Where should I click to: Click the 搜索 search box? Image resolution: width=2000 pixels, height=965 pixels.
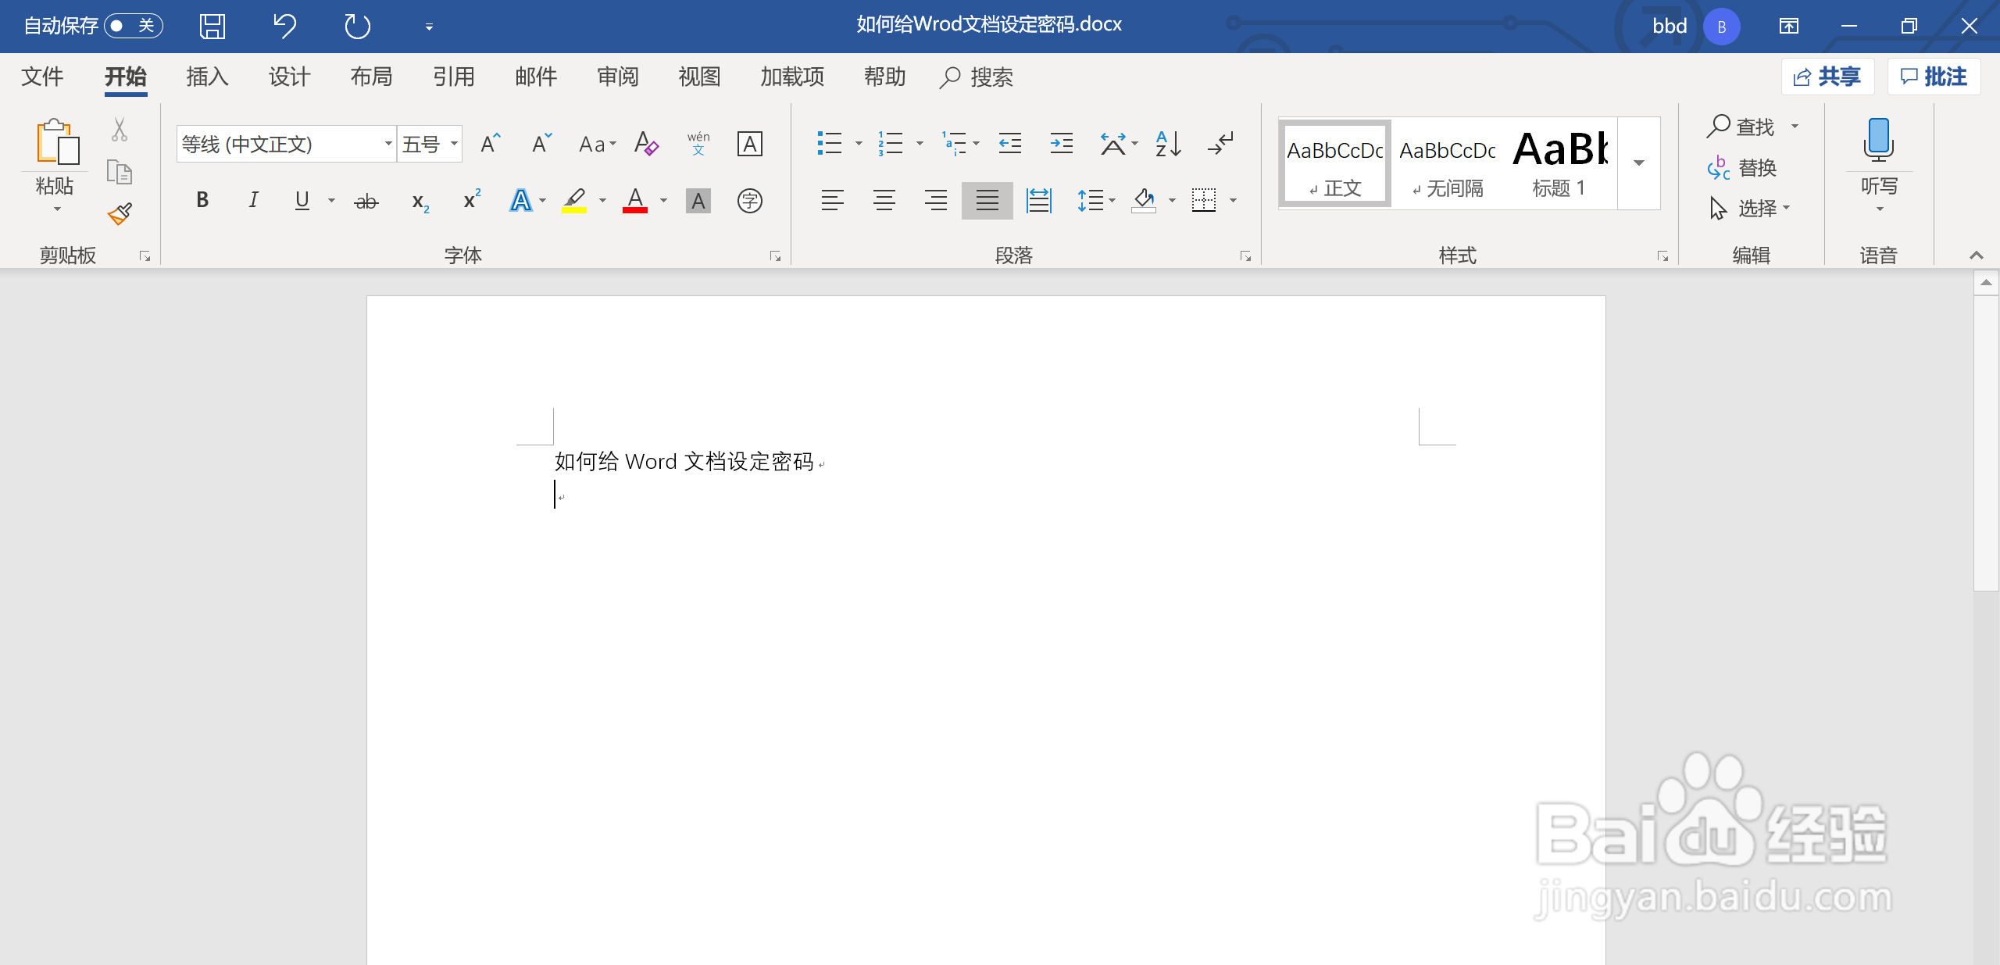click(977, 77)
